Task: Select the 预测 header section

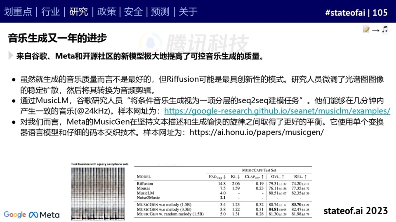Action: (x=160, y=12)
